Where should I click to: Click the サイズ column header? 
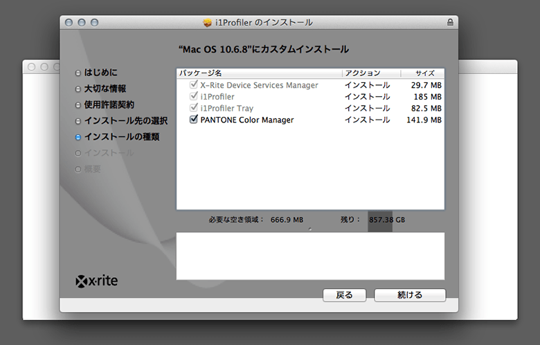pos(422,73)
